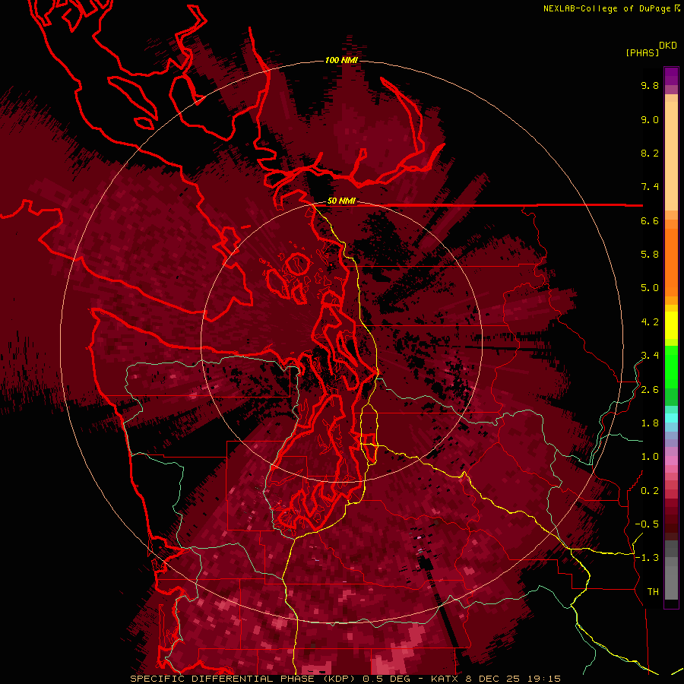The width and height of the screenshot is (684, 684).
Task: Click the SPECIFIC DIFFERENTIAL PHASE caption text
Action: pyautogui.click(x=222, y=679)
